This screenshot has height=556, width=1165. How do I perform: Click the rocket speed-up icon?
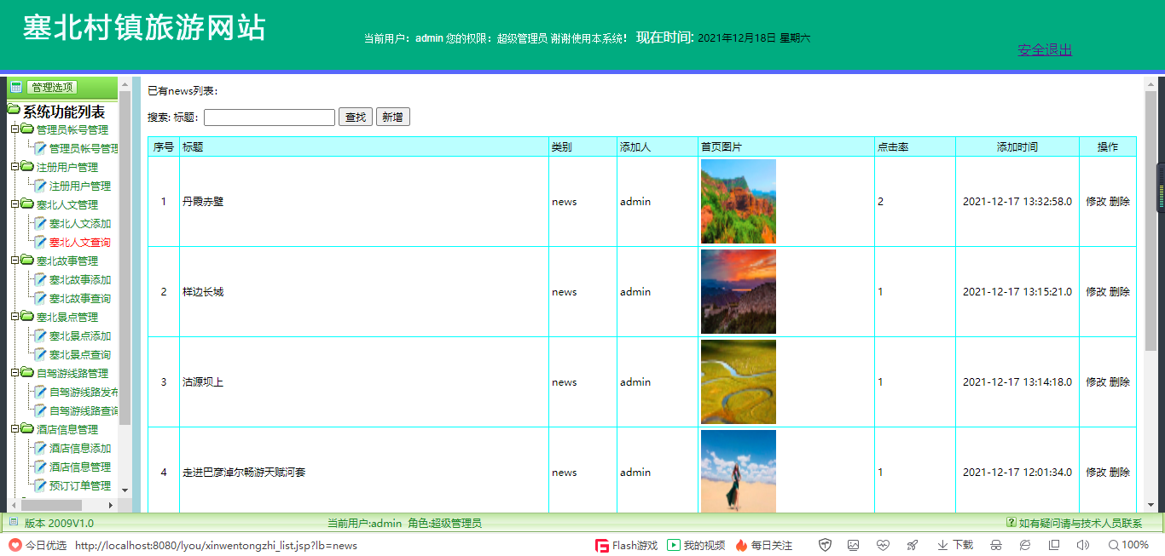912,545
